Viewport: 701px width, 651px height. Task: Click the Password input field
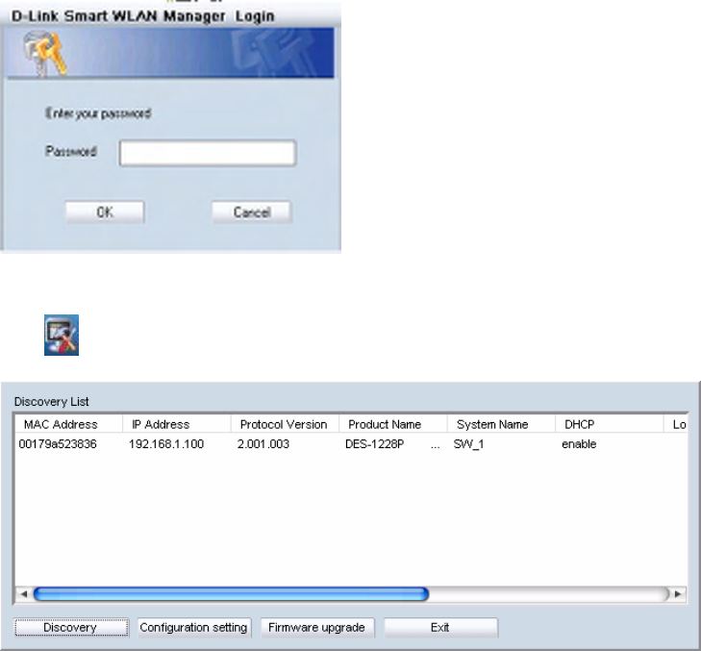coord(208,153)
